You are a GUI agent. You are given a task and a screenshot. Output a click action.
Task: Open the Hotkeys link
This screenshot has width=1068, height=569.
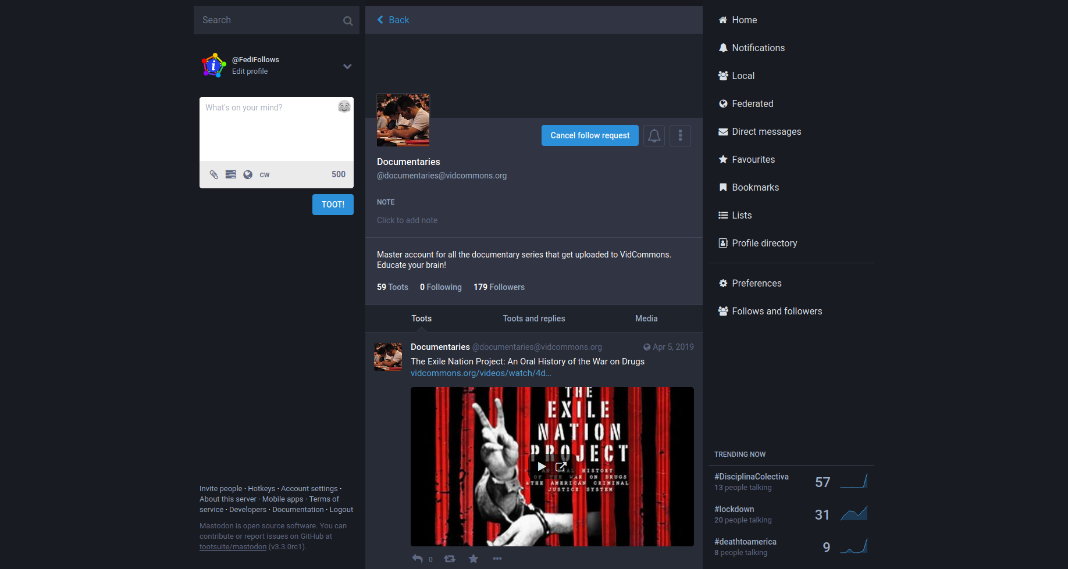(261, 489)
